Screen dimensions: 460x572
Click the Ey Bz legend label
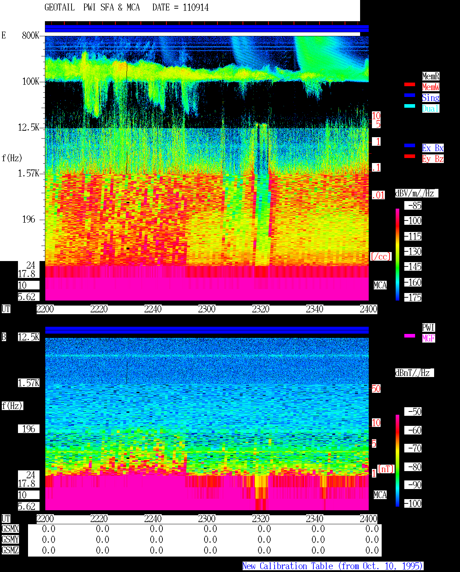(433, 159)
